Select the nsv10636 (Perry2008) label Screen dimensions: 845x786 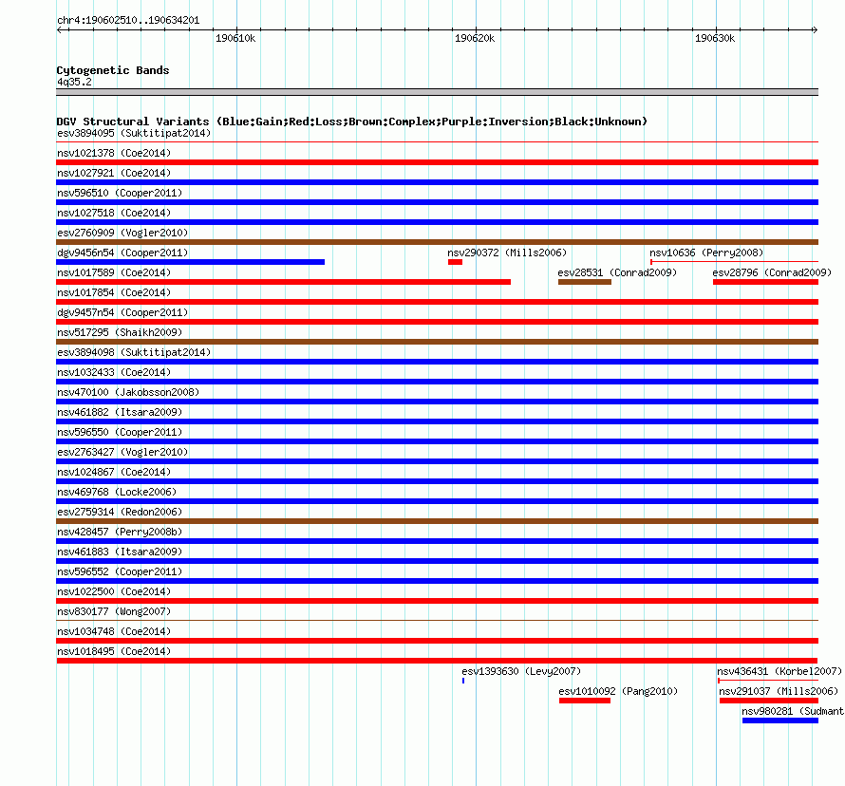tap(706, 253)
